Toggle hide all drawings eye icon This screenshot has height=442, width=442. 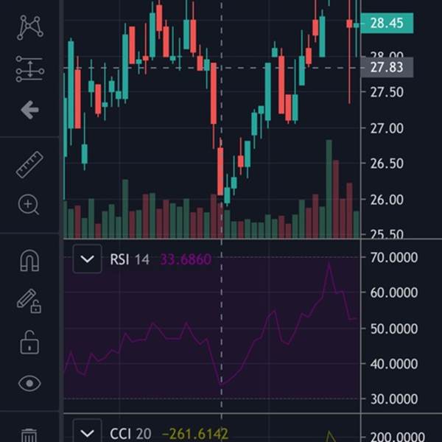coord(29,383)
